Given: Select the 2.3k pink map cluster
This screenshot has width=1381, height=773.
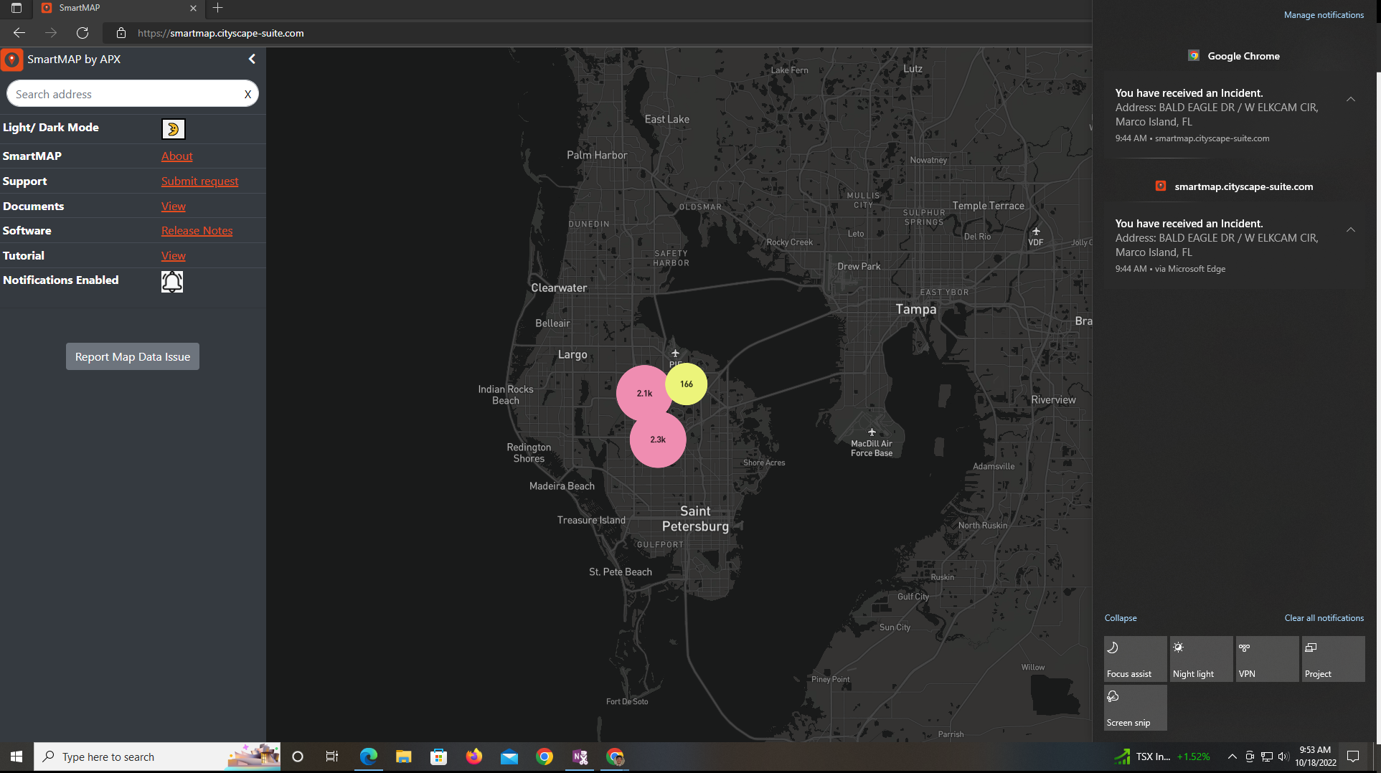Looking at the screenshot, I should pyautogui.click(x=658, y=440).
